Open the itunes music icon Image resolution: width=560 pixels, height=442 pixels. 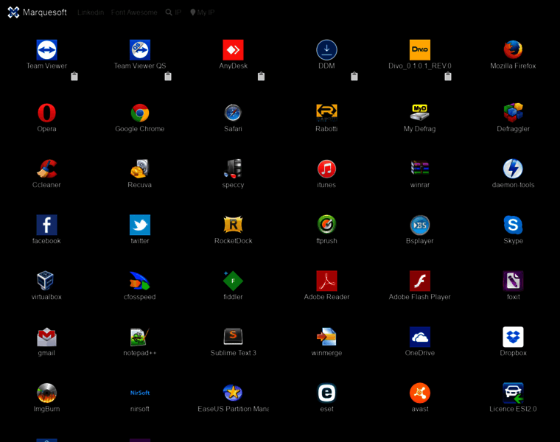point(326,169)
